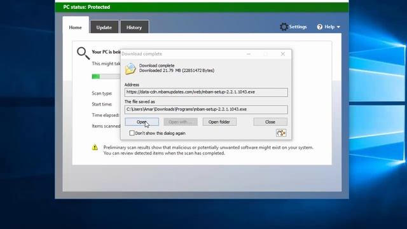Click the yellow warning triangle icon
Viewport: 407px width, 229px height.
coord(95,147)
